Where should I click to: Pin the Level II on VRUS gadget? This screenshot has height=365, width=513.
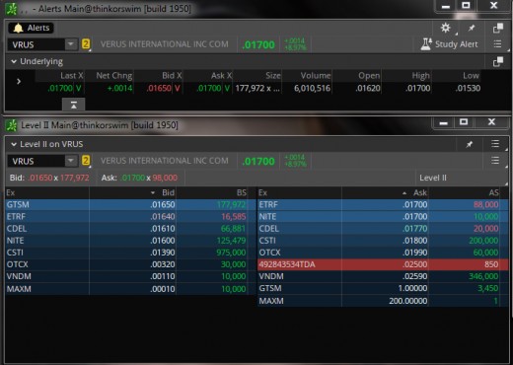[470, 144]
